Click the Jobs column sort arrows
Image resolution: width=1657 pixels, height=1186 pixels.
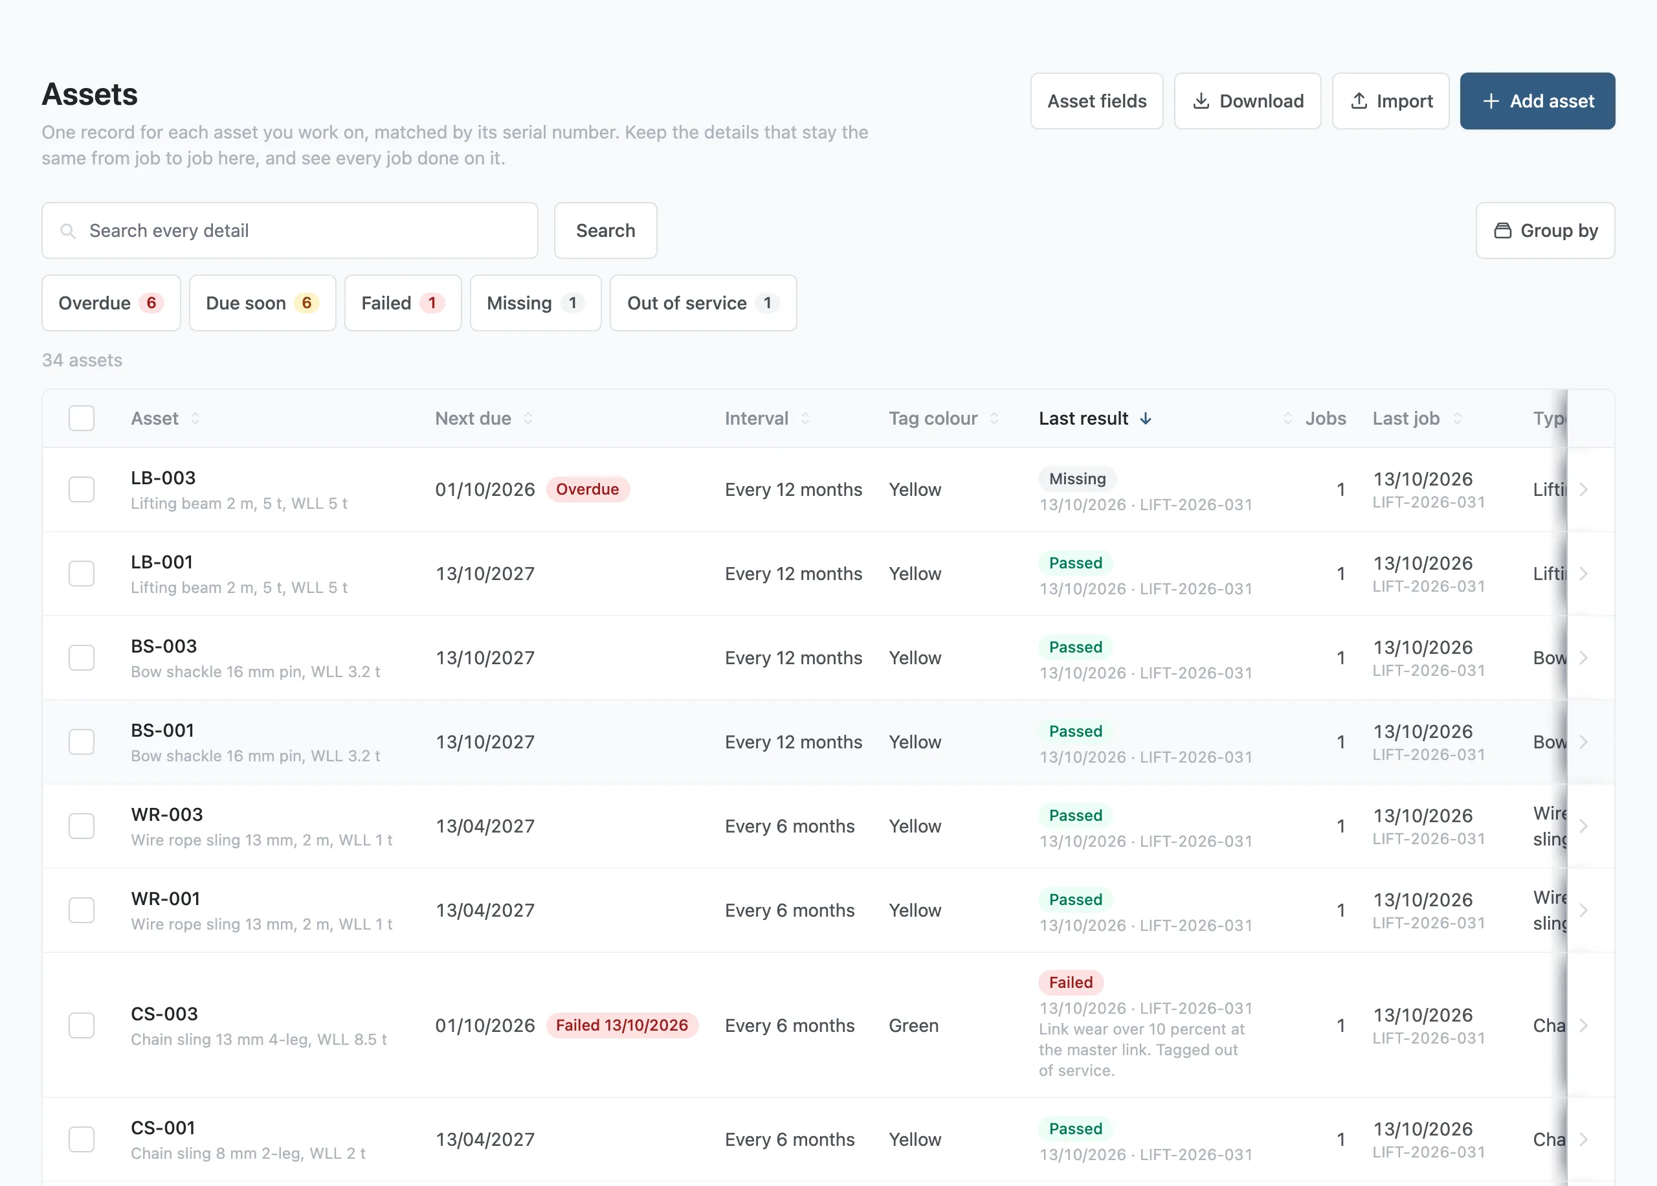click(x=1287, y=418)
